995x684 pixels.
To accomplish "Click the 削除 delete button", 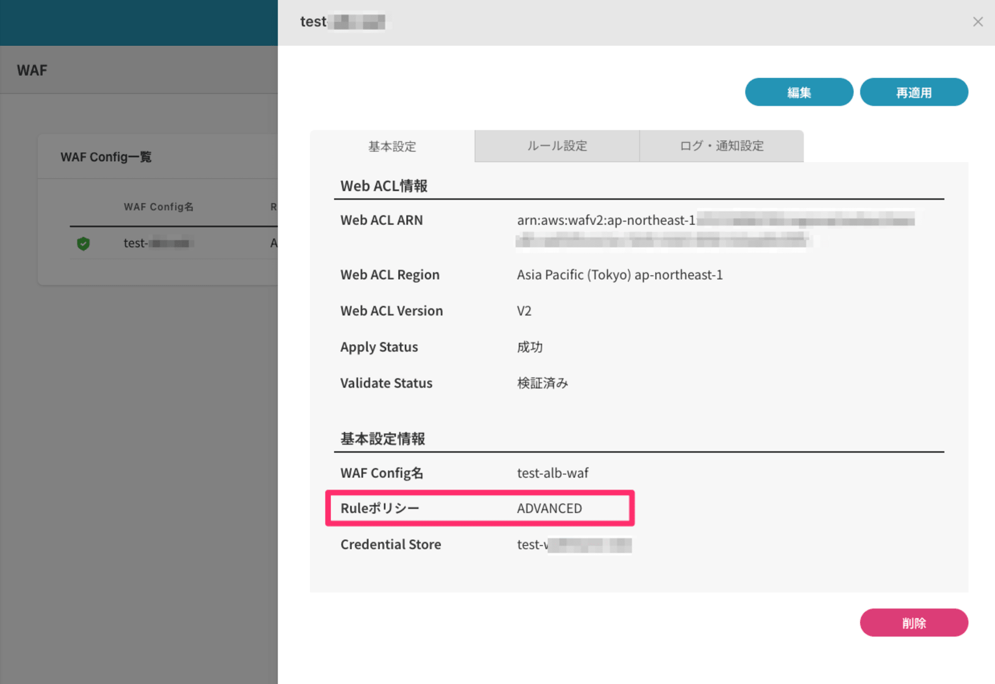I will click(914, 622).
